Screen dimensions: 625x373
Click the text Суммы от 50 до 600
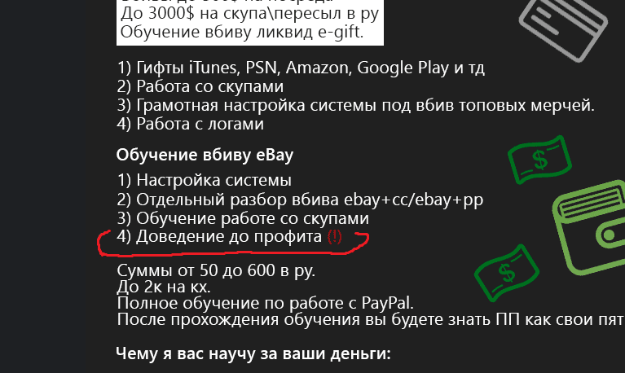point(216,270)
